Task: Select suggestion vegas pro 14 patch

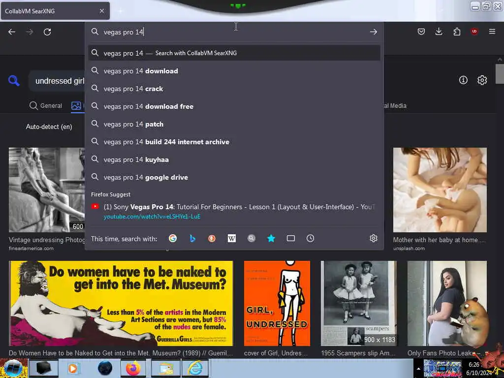Action: (x=234, y=124)
